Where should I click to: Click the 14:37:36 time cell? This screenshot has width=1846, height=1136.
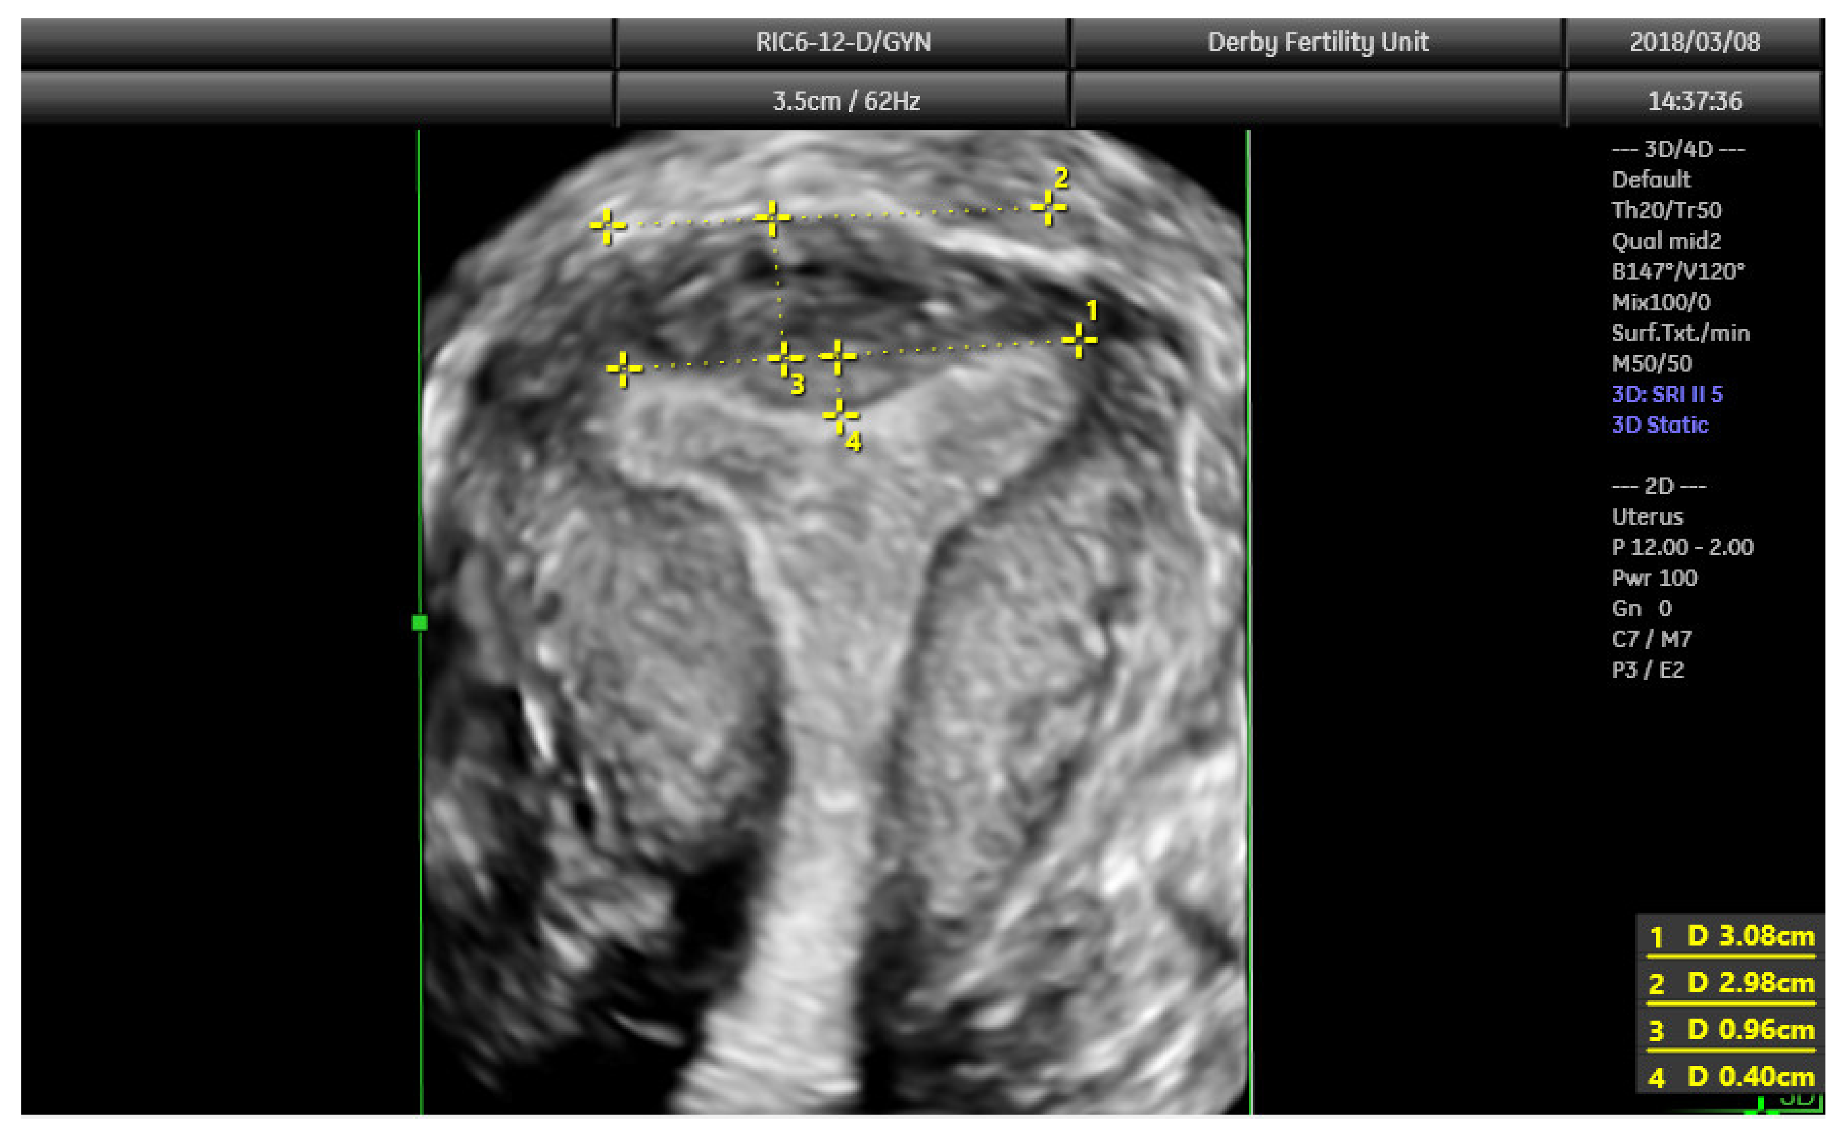click(x=1694, y=100)
